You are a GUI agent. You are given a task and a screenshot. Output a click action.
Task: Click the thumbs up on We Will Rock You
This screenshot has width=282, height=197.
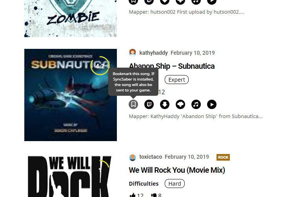(x=133, y=195)
